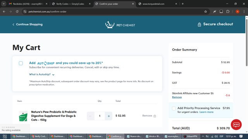Screen dimensions: 248x139
Task: Increase quantity with plus button
Action: tap(108, 116)
